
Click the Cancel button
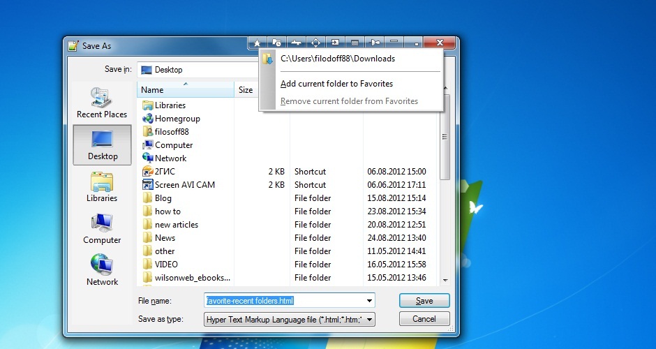pos(424,319)
